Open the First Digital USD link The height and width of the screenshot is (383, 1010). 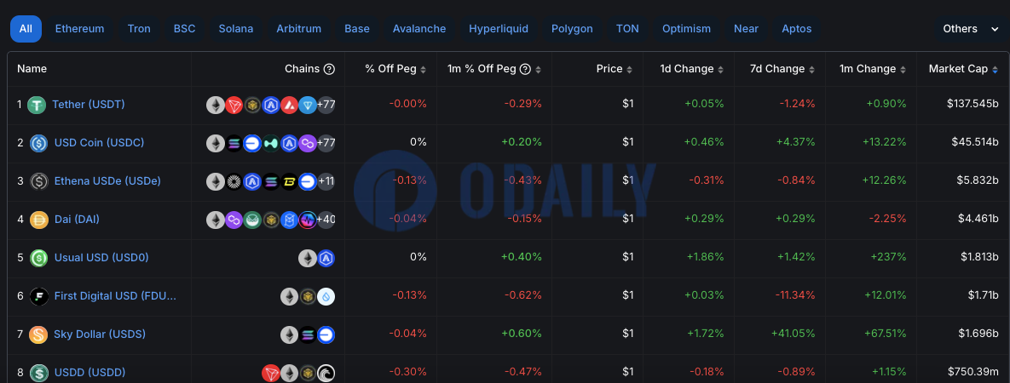[x=115, y=295]
